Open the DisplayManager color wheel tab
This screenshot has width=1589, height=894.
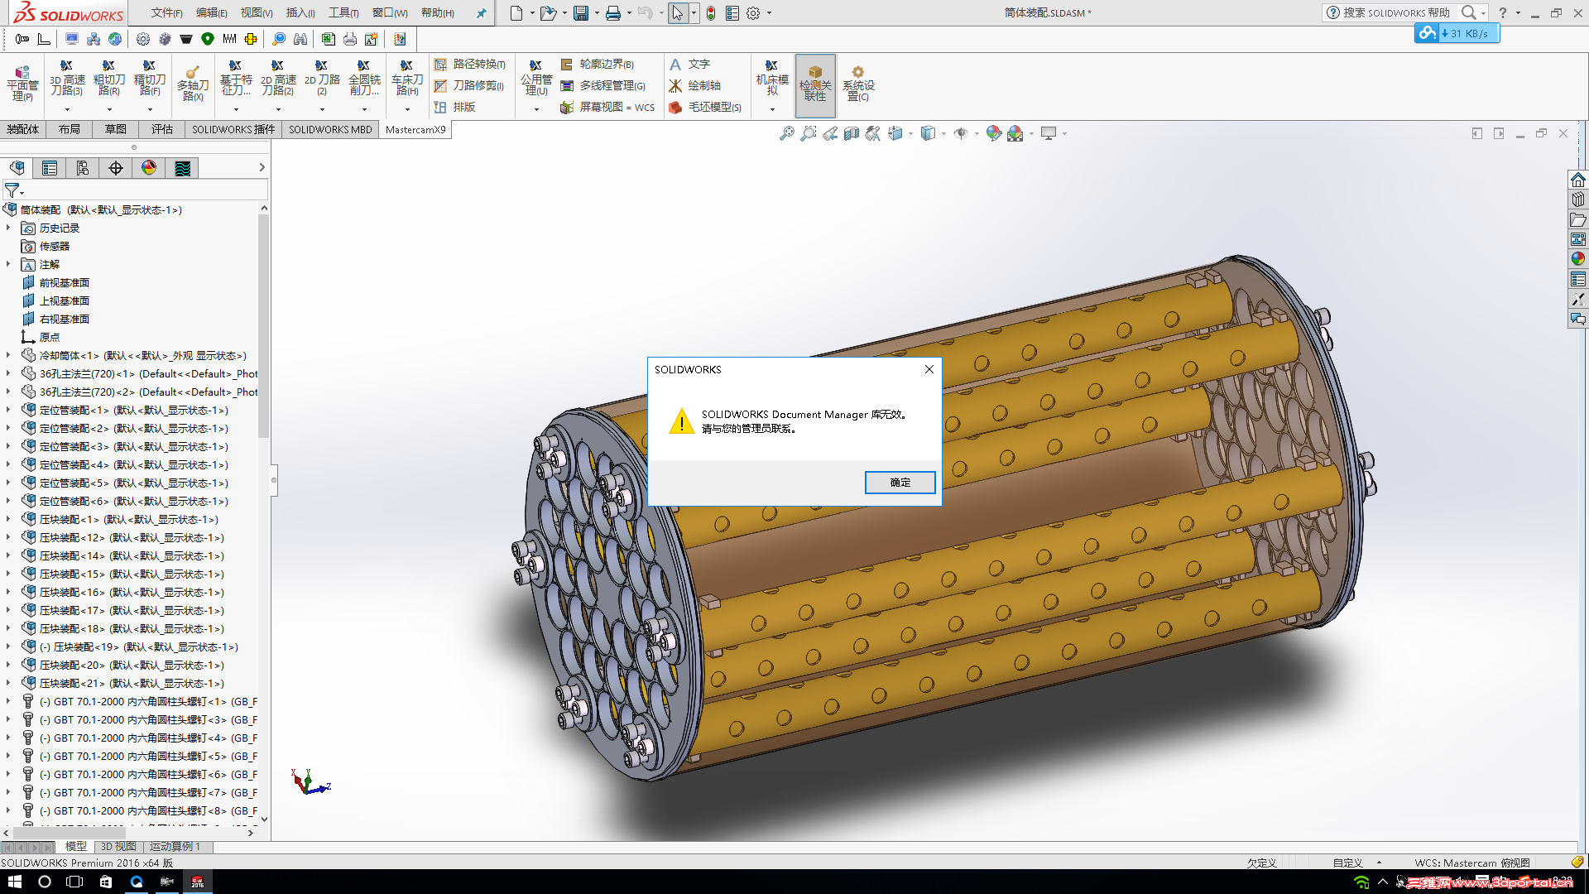click(x=149, y=168)
